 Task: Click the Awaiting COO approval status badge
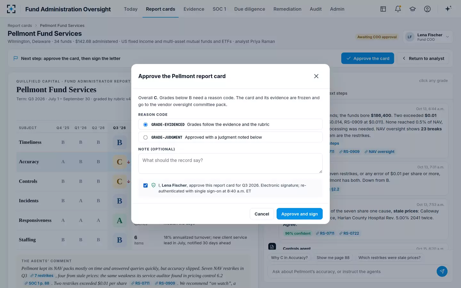pos(377,37)
